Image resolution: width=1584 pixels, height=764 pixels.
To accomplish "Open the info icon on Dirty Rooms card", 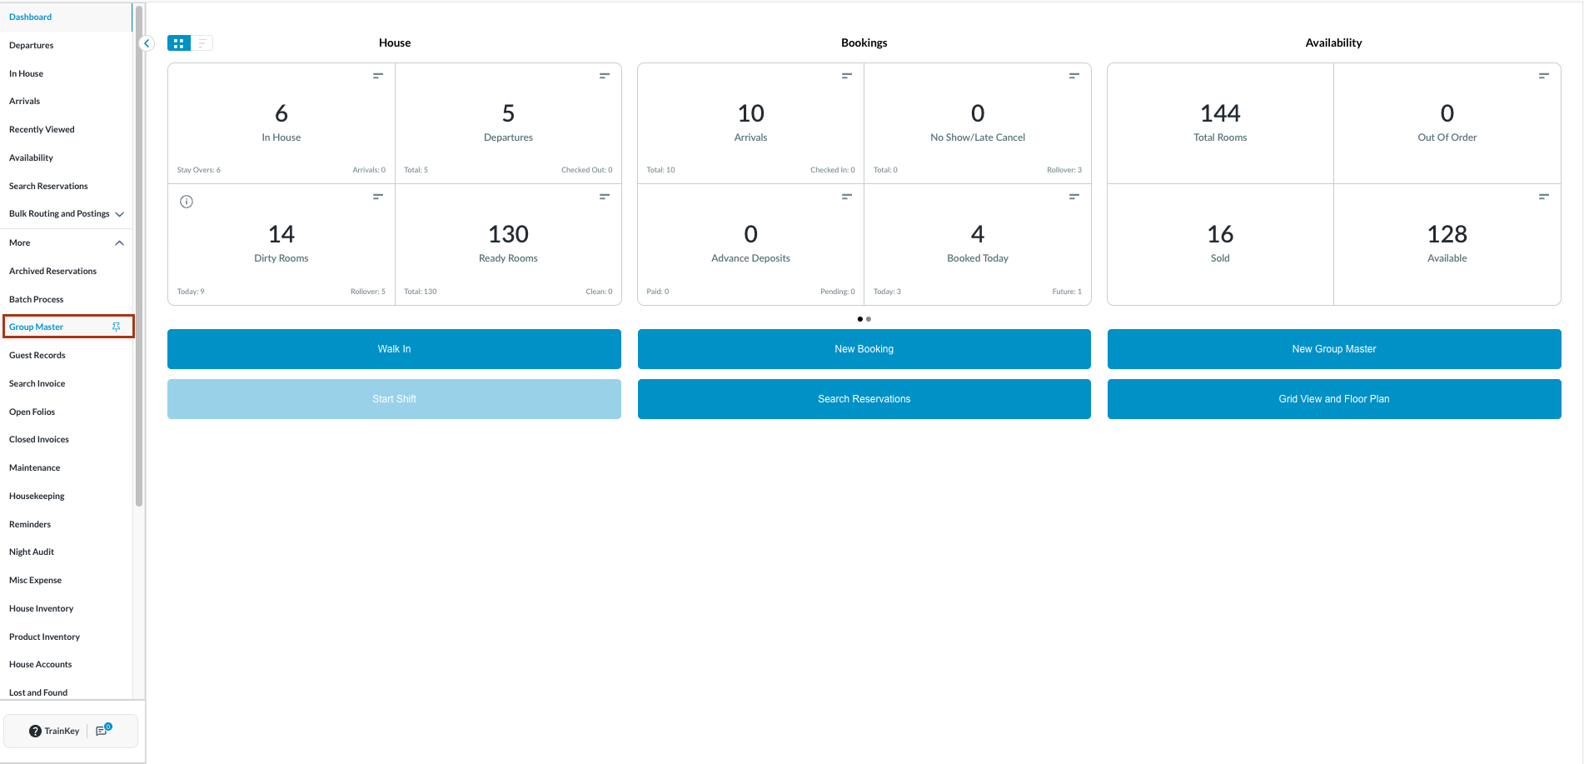I will [187, 202].
